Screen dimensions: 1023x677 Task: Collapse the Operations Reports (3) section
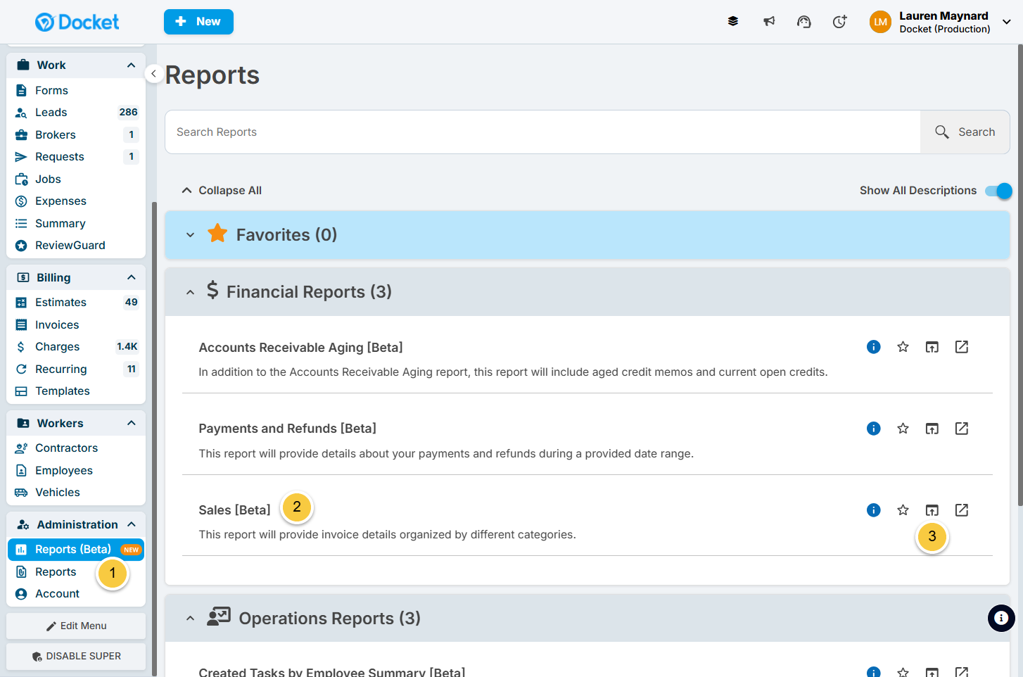[190, 619]
